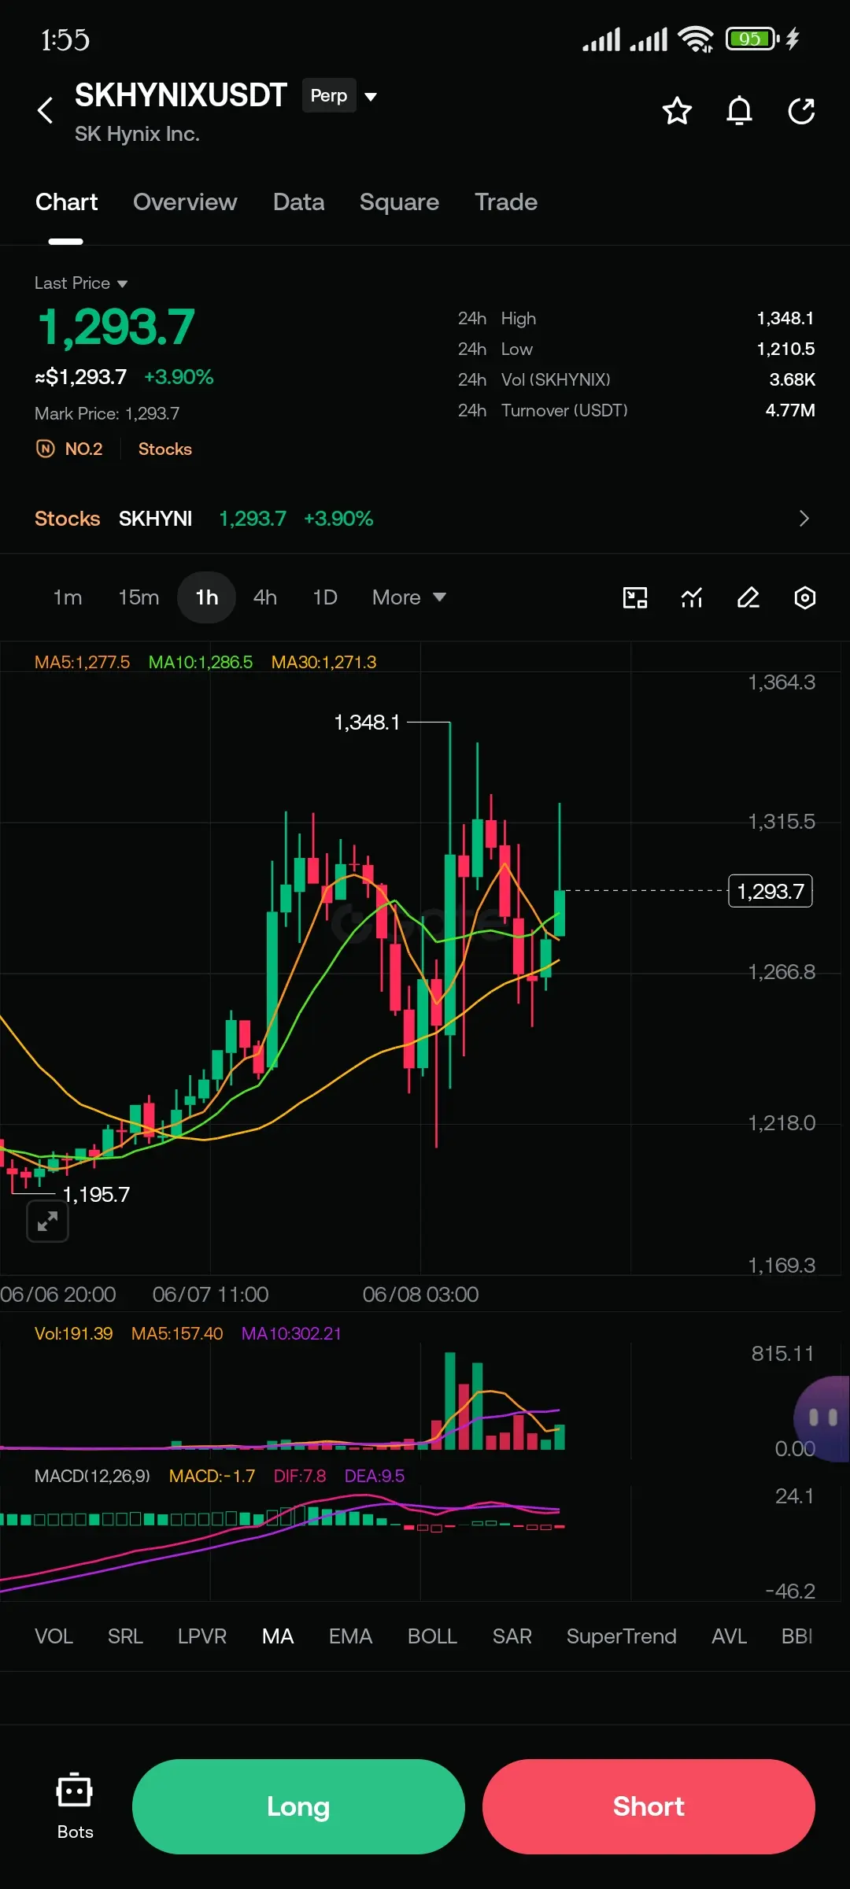The width and height of the screenshot is (850, 1889).
Task: Open the Data tab
Action: (298, 202)
